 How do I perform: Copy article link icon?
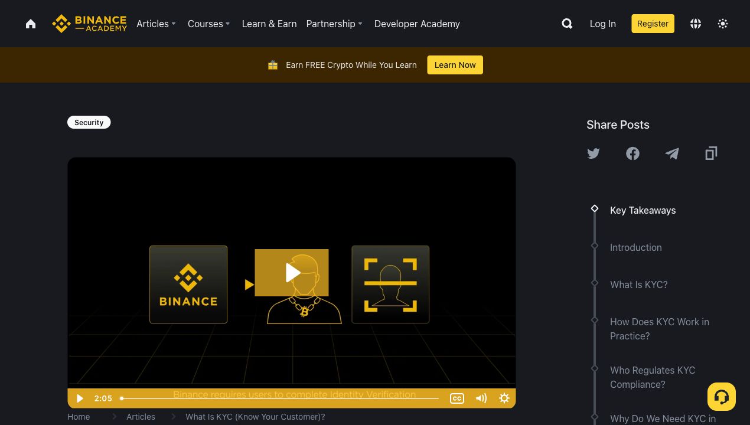pyautogui.click(x=711, y=153)
